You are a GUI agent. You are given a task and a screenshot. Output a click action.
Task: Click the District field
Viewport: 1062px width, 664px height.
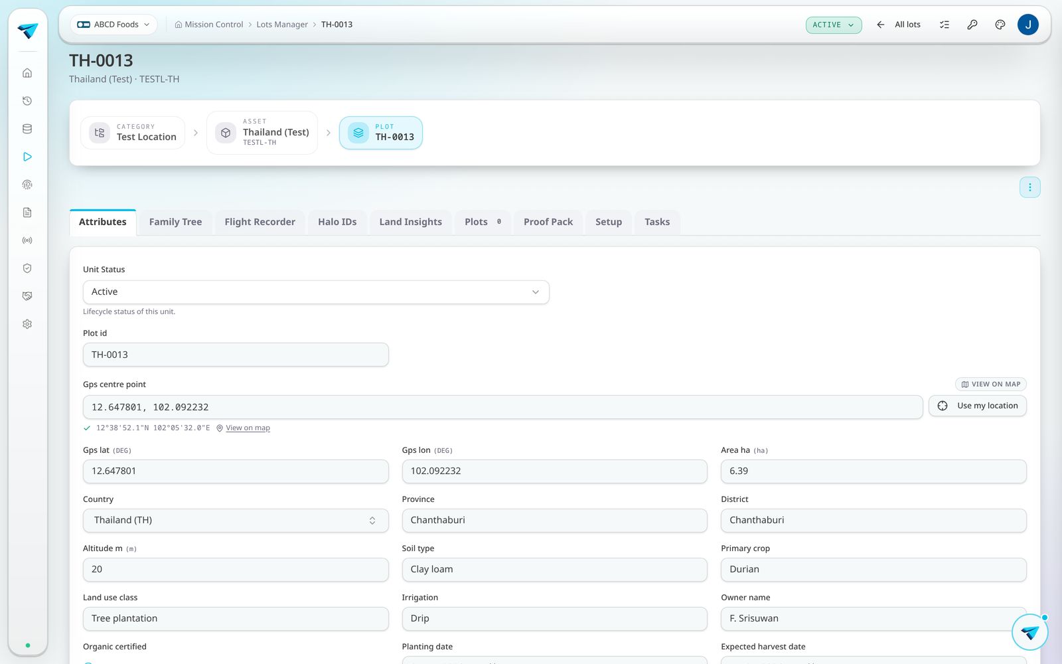pos(873,521)
